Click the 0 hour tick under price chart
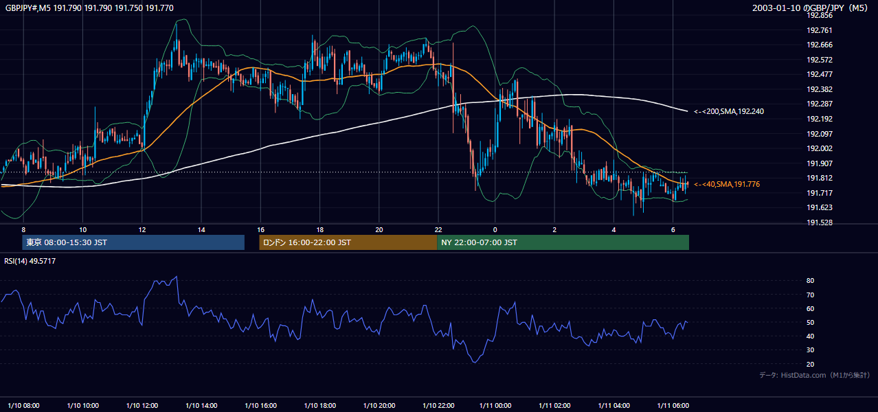This screenshot has height=412, width=878. point(495,229)
